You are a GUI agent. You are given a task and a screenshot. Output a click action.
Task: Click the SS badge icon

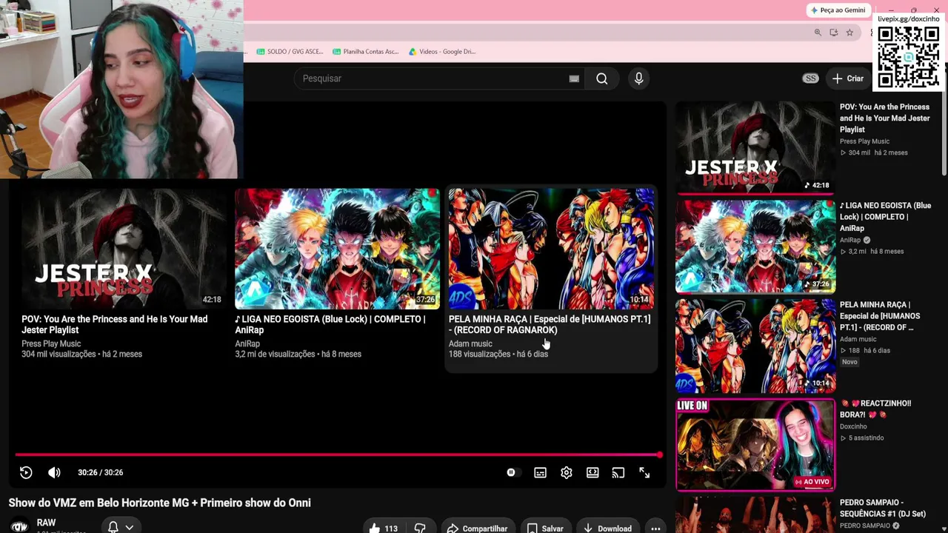(811, 78)
